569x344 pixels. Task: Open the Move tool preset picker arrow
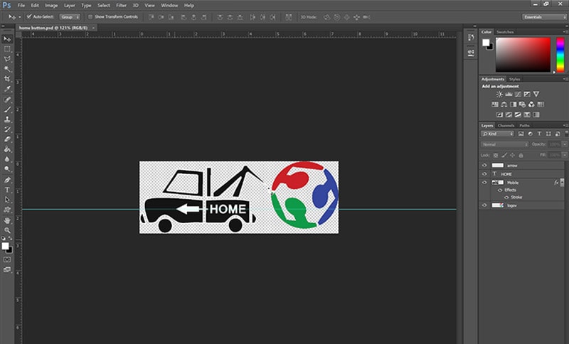[x=20, y=17]
